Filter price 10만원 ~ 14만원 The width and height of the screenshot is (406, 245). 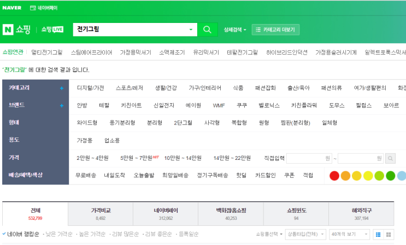(183, 158)
